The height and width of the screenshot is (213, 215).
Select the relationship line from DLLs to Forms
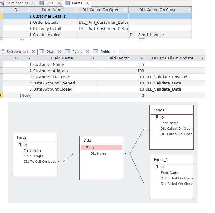(137, 141)
